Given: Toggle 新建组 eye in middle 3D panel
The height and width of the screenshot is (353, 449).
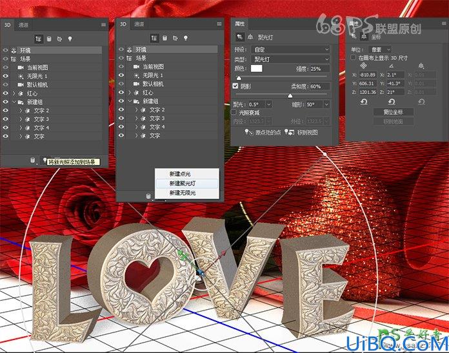Looking at the screenshot, I should click(121, 101).
